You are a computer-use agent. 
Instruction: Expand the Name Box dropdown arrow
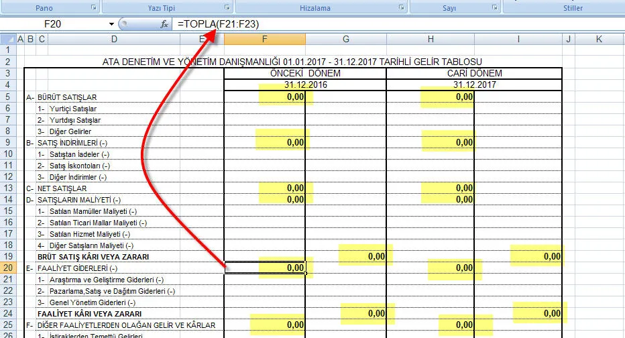(x=112, y=24)
